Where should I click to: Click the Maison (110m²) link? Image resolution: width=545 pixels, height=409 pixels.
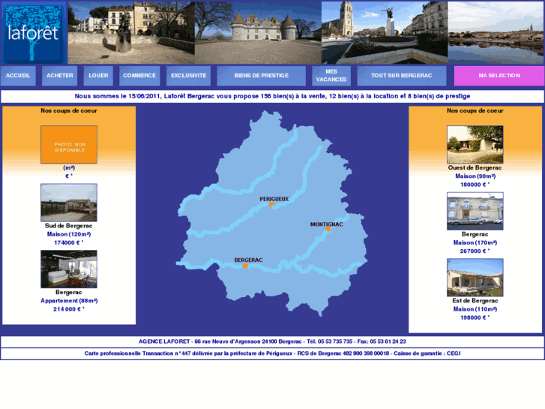[x=475, y=309]
